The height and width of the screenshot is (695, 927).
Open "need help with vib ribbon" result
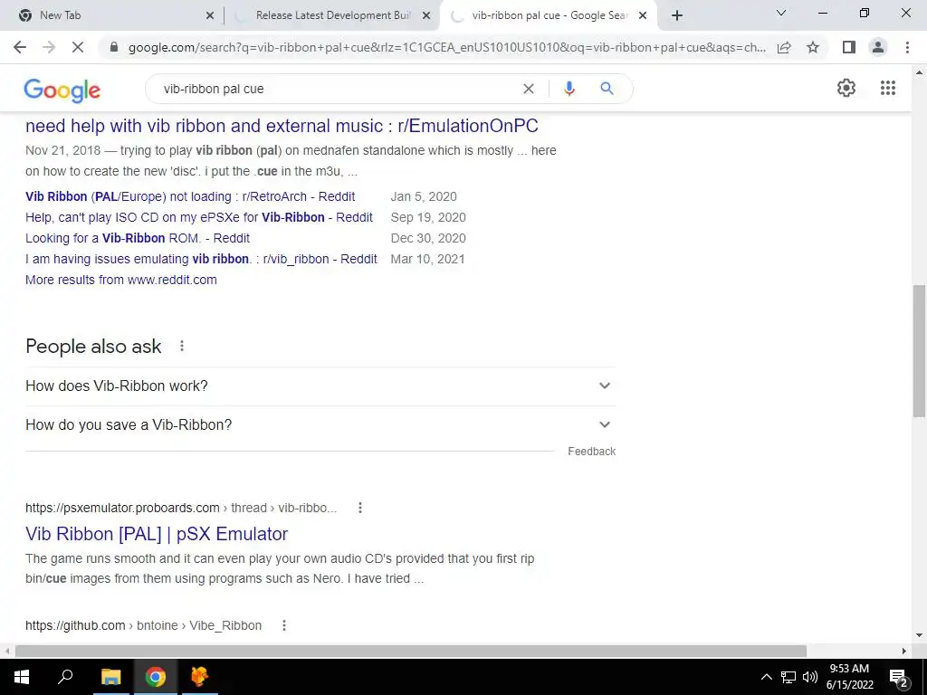pos(282,126)
